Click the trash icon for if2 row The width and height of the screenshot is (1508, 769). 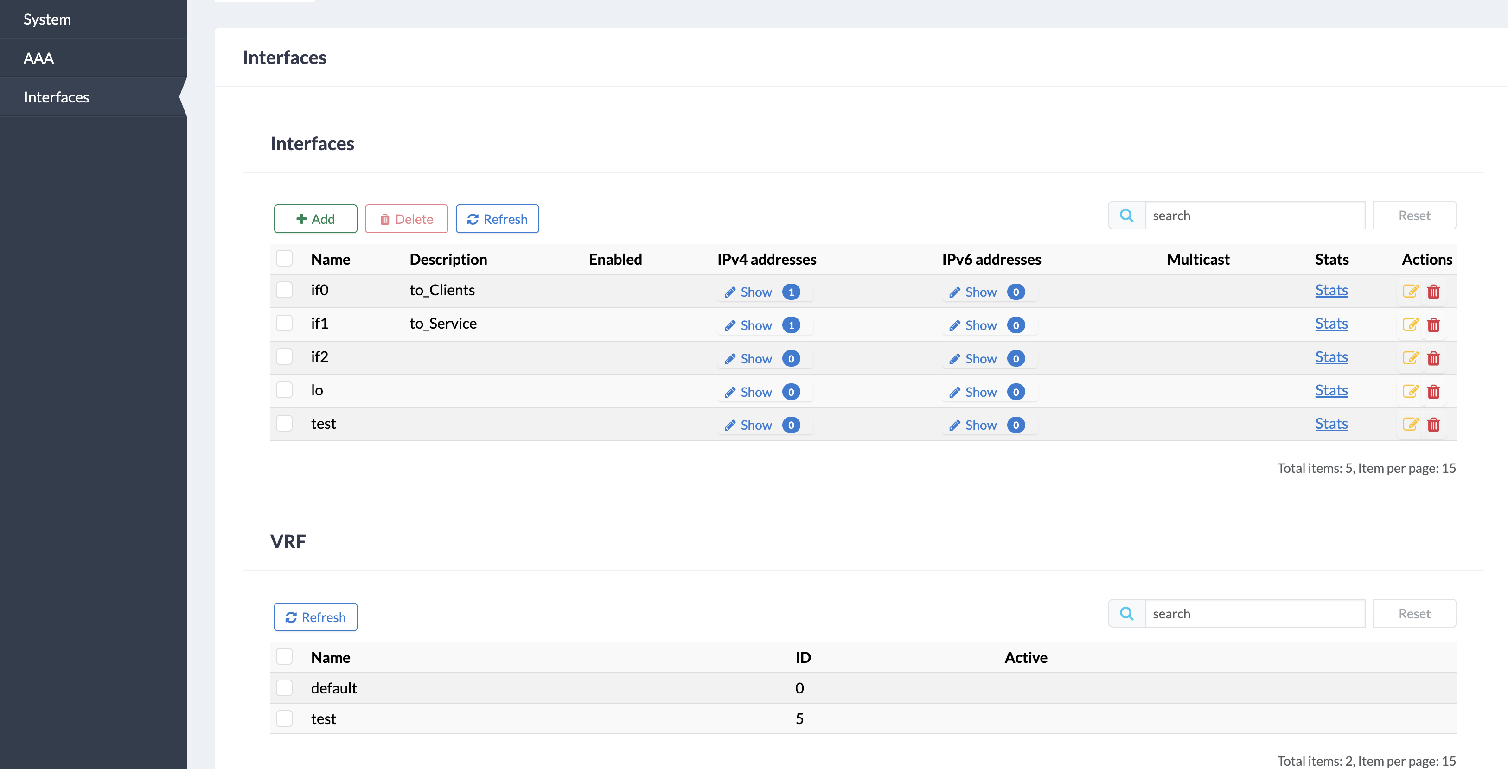[x=1433, y=358]
